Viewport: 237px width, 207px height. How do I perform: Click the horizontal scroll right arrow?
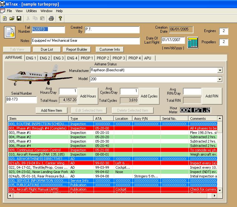pyautogui.click(x=215, y=196)
